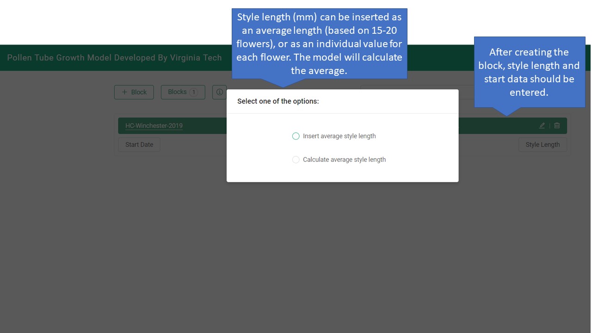Open the HC-Winchester-2019 block name link
Image resolution: width=592 pixels, height=333 pixels.
[154, 126]
